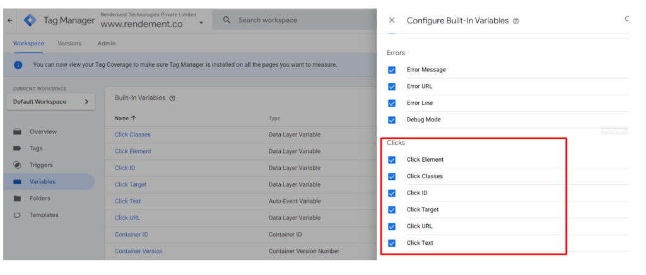Select Variables in the sidebar
646x275 pixels.
point(42,182)
